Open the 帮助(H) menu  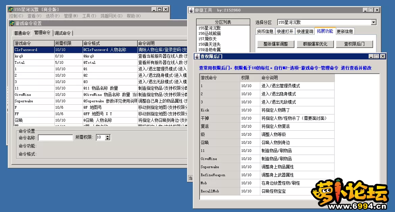pyautogui.click(x=133, y=16)
